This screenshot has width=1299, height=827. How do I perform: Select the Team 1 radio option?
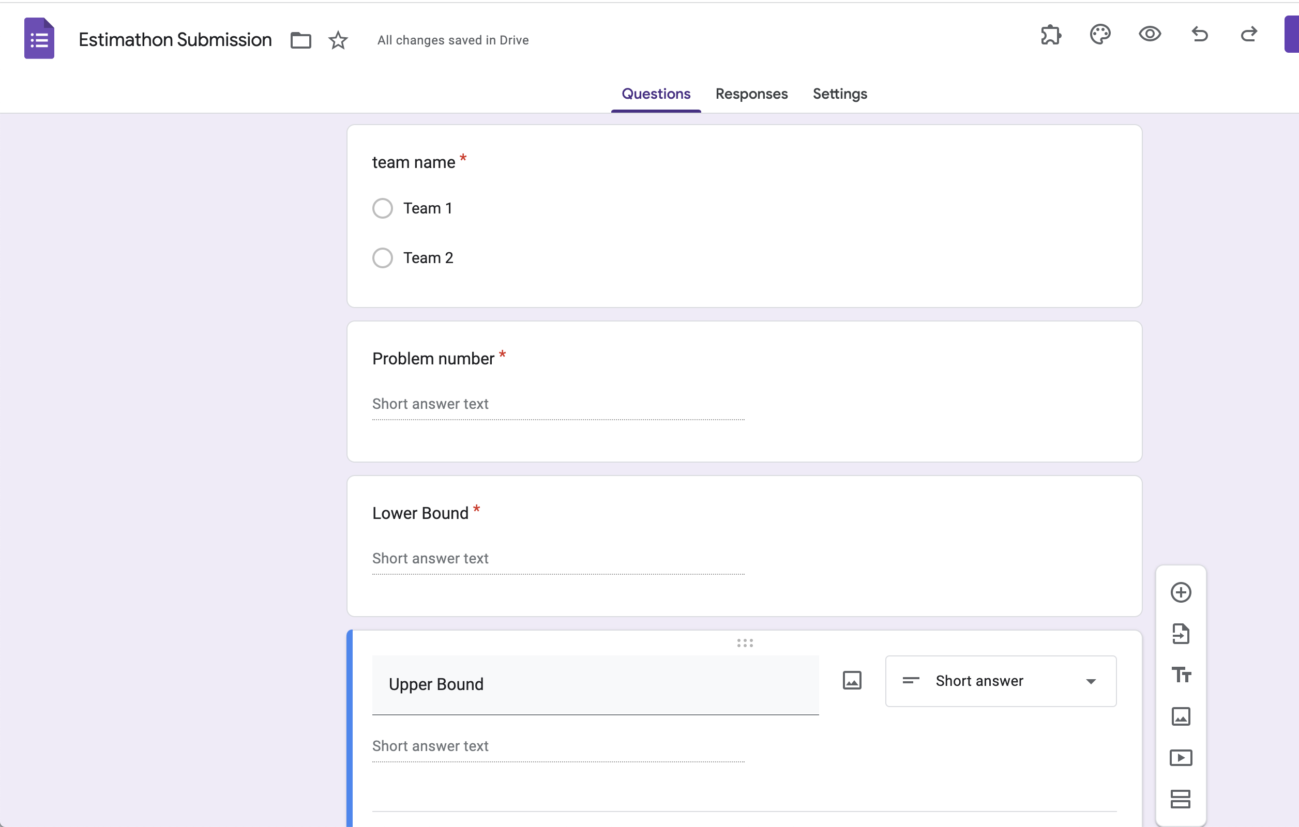[383, 208]
